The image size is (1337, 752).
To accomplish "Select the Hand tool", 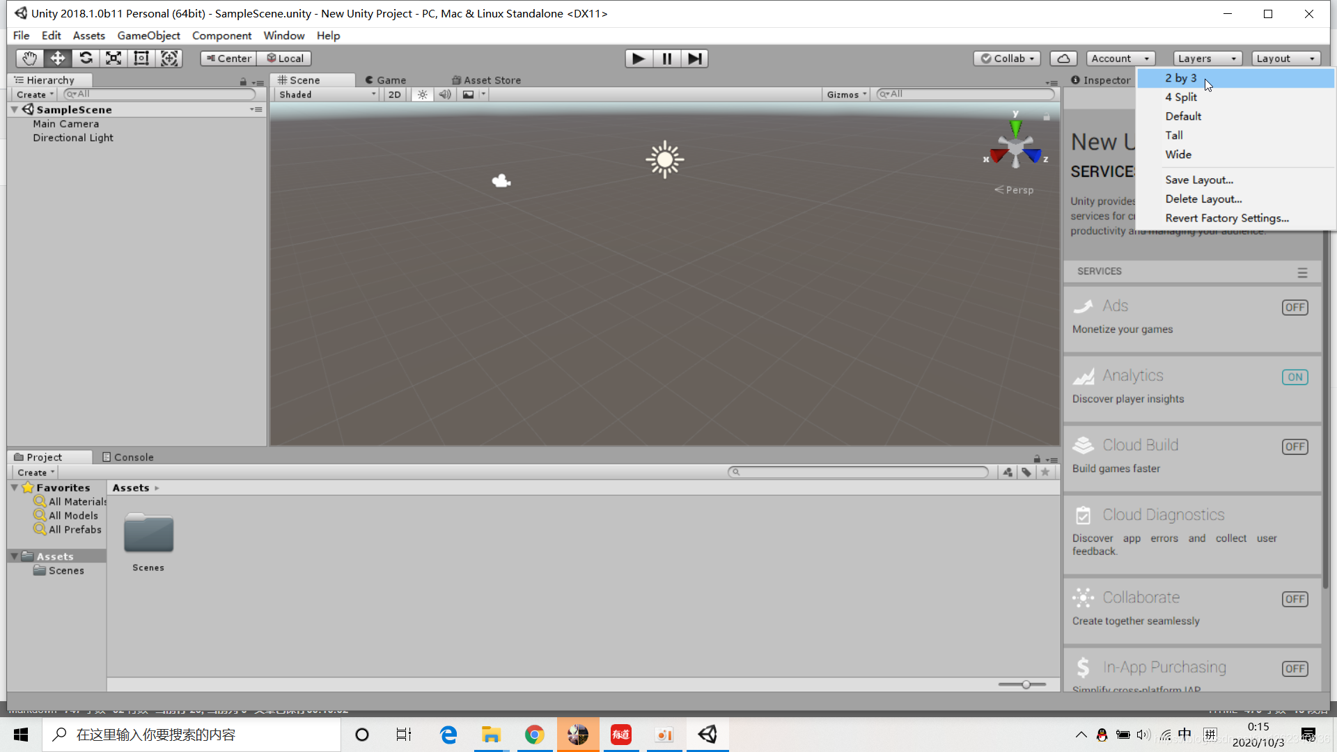I will pos(29,58).
